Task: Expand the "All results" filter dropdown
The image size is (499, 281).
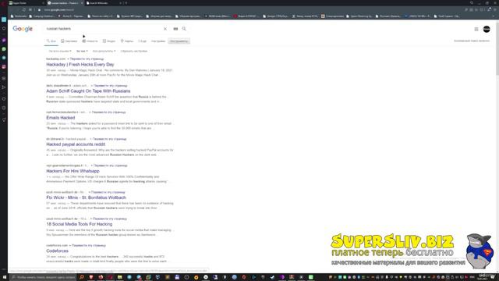Action: [x=104, y=51]
